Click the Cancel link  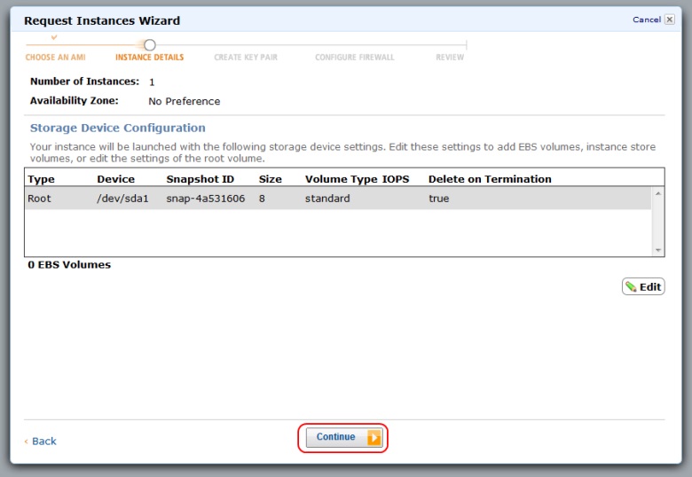[647, 20]
